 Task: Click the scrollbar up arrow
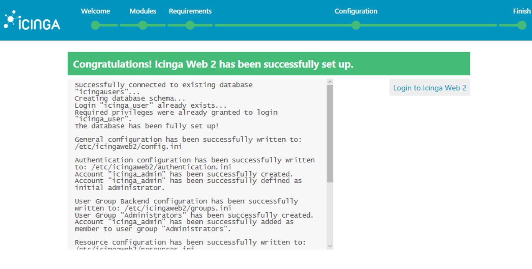[x=329, y=81]
